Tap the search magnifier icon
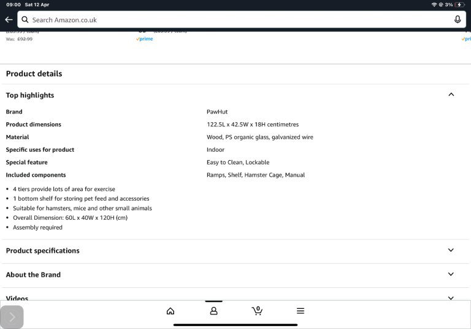Viewport: 471px width, 329px height. 25,20
